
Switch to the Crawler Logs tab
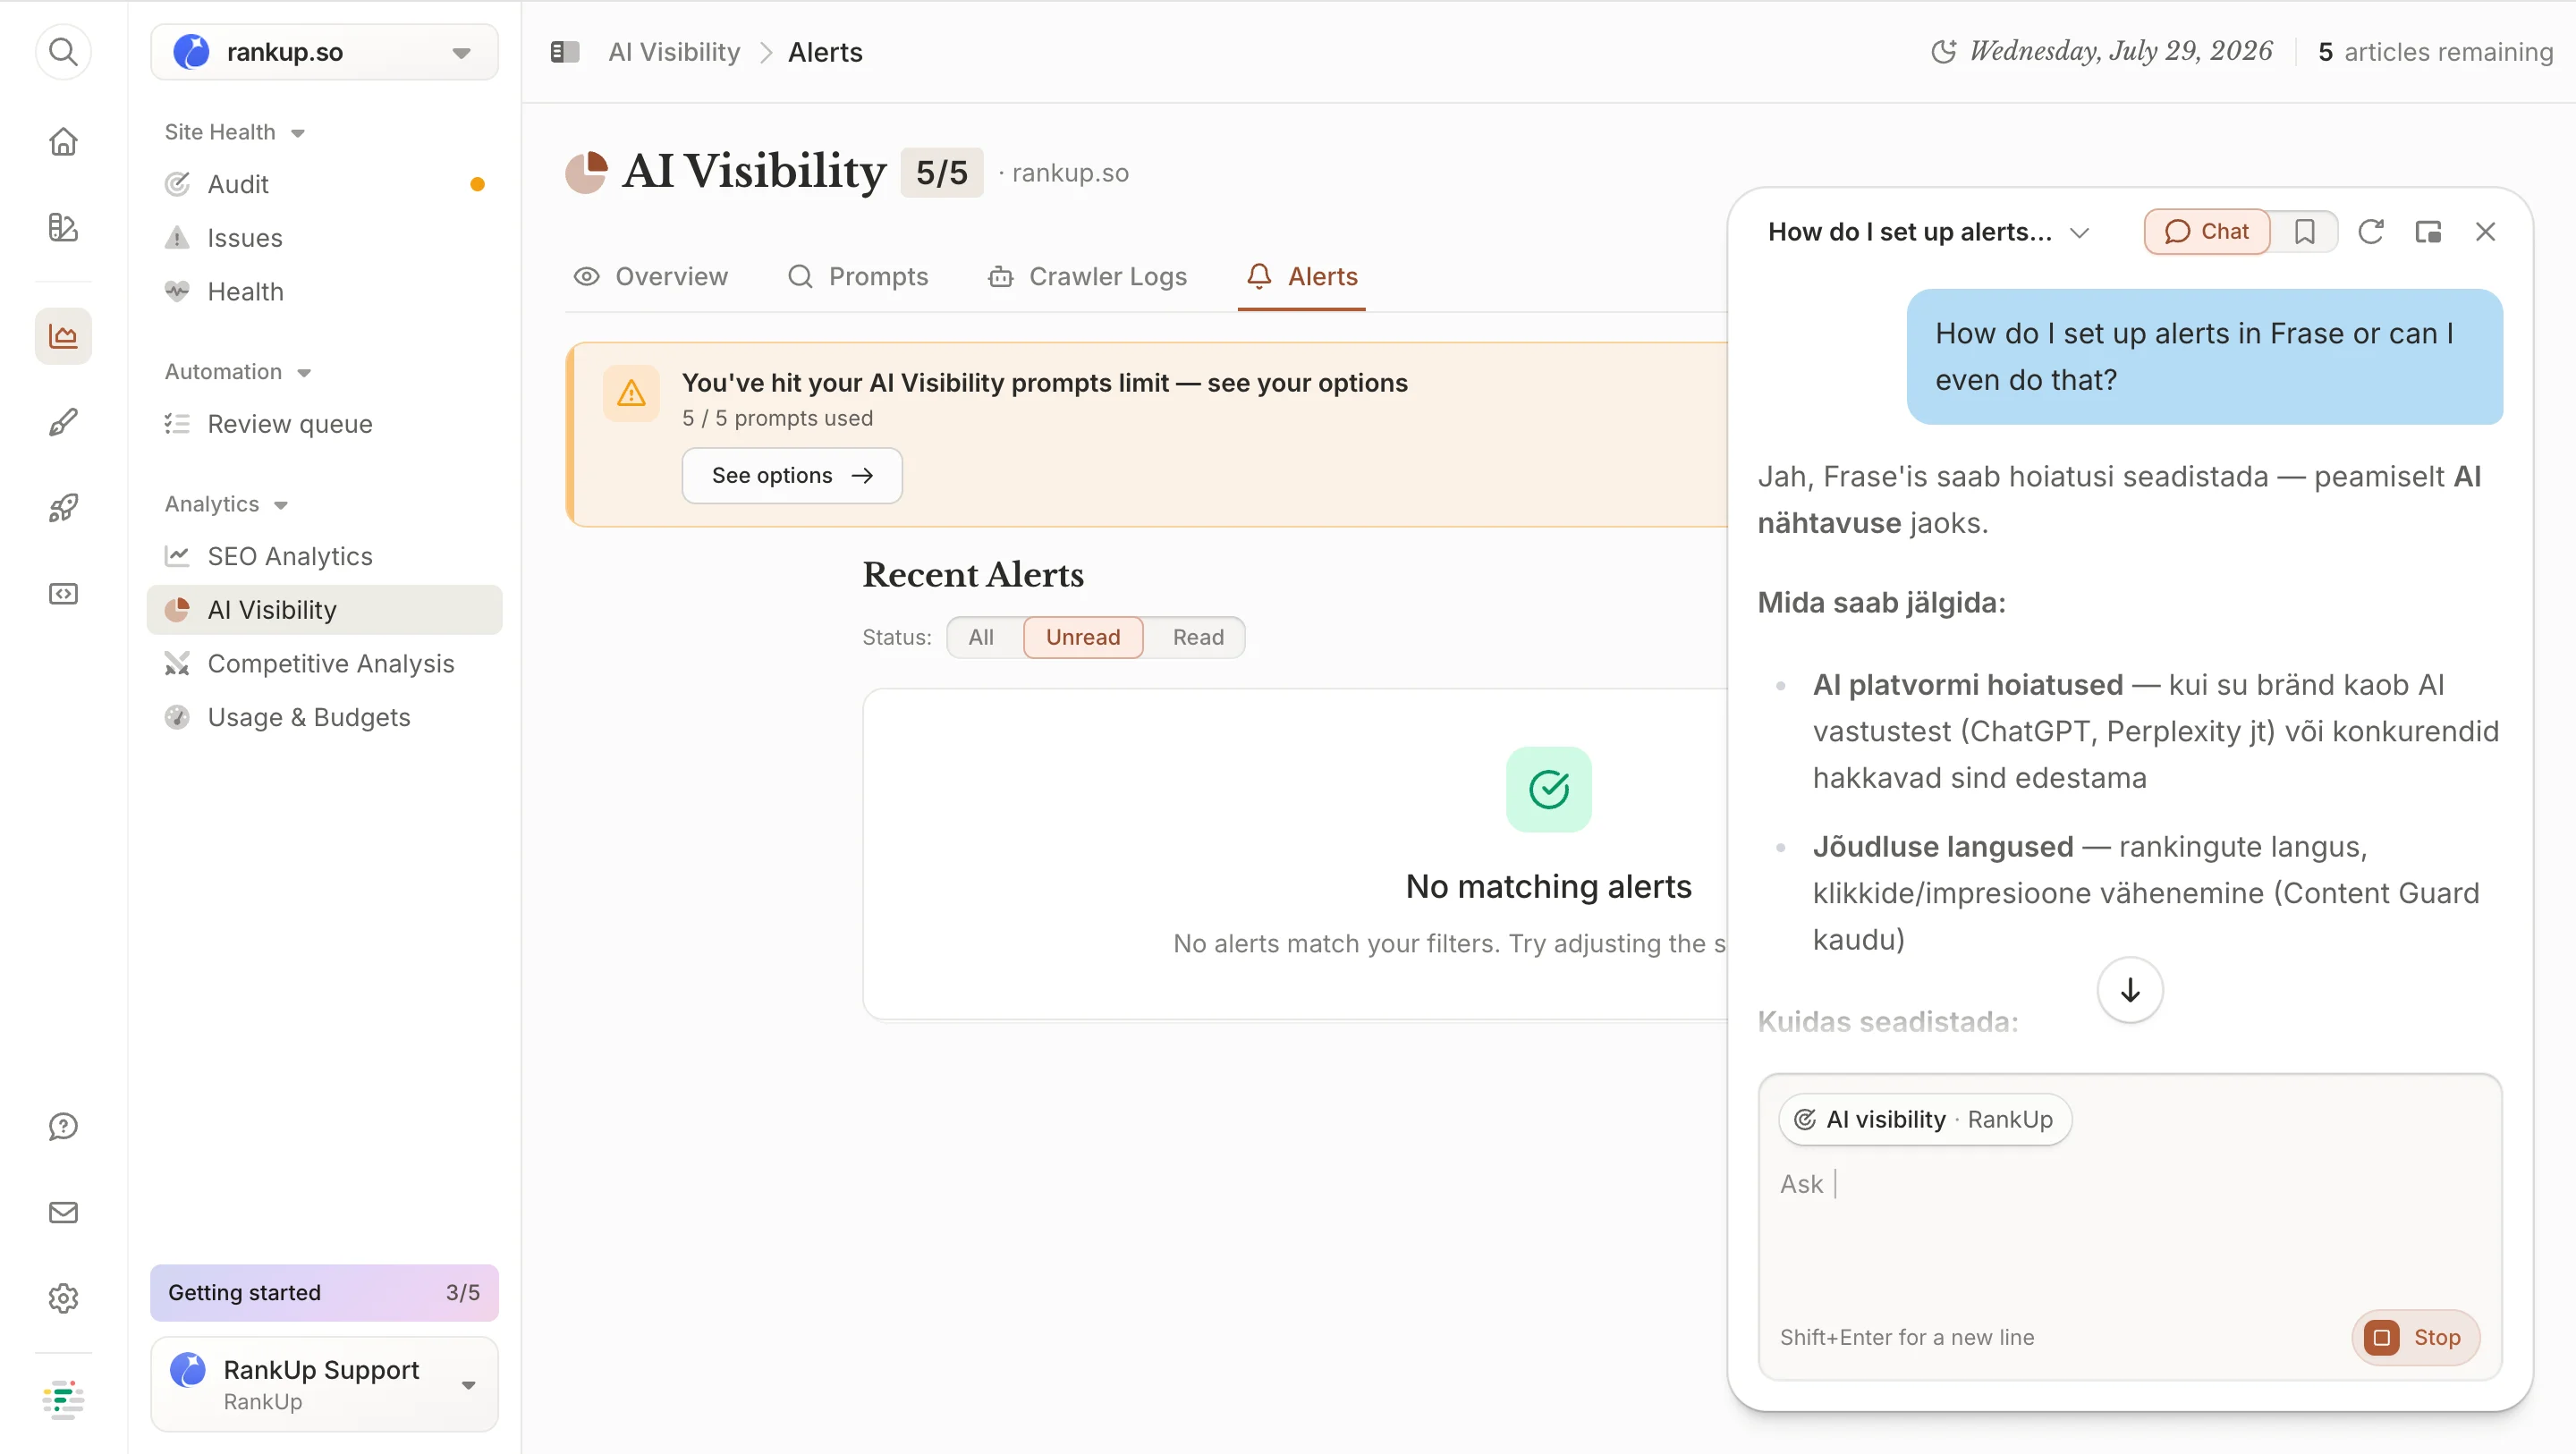(1087, 277)
